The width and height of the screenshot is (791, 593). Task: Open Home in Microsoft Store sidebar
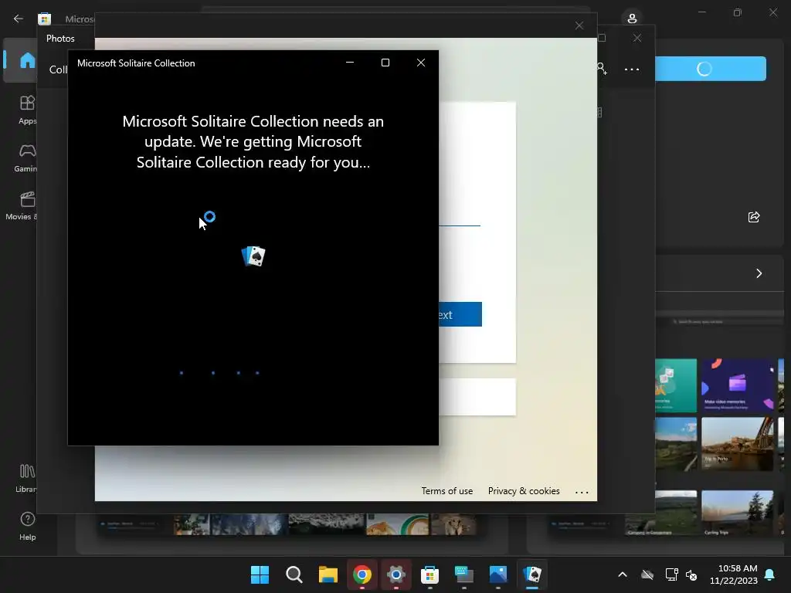tap(21, 60)
